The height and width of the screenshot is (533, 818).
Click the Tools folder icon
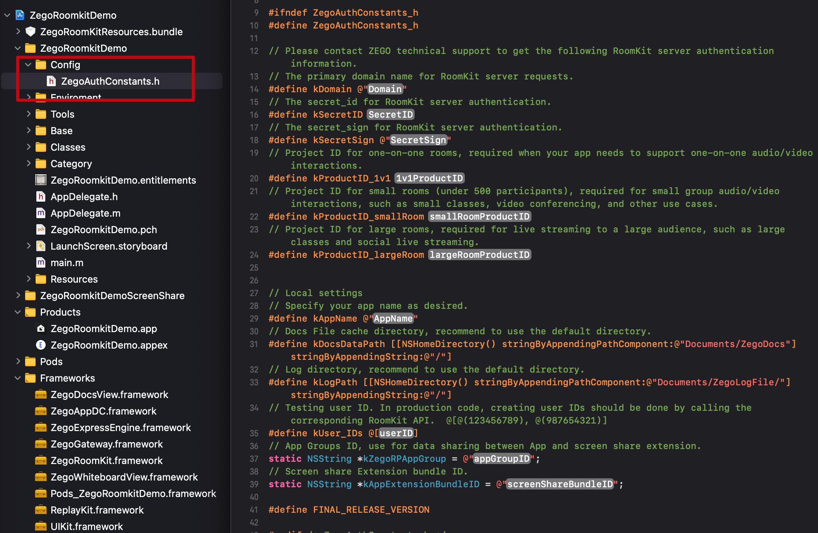coord(41,114)
